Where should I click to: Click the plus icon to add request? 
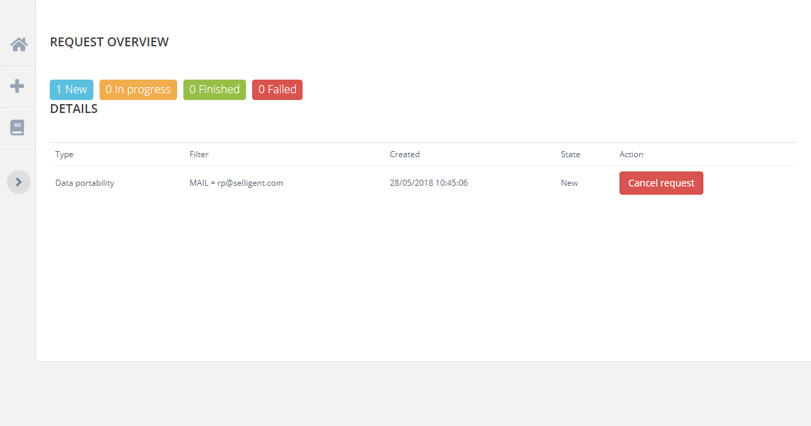18,86
